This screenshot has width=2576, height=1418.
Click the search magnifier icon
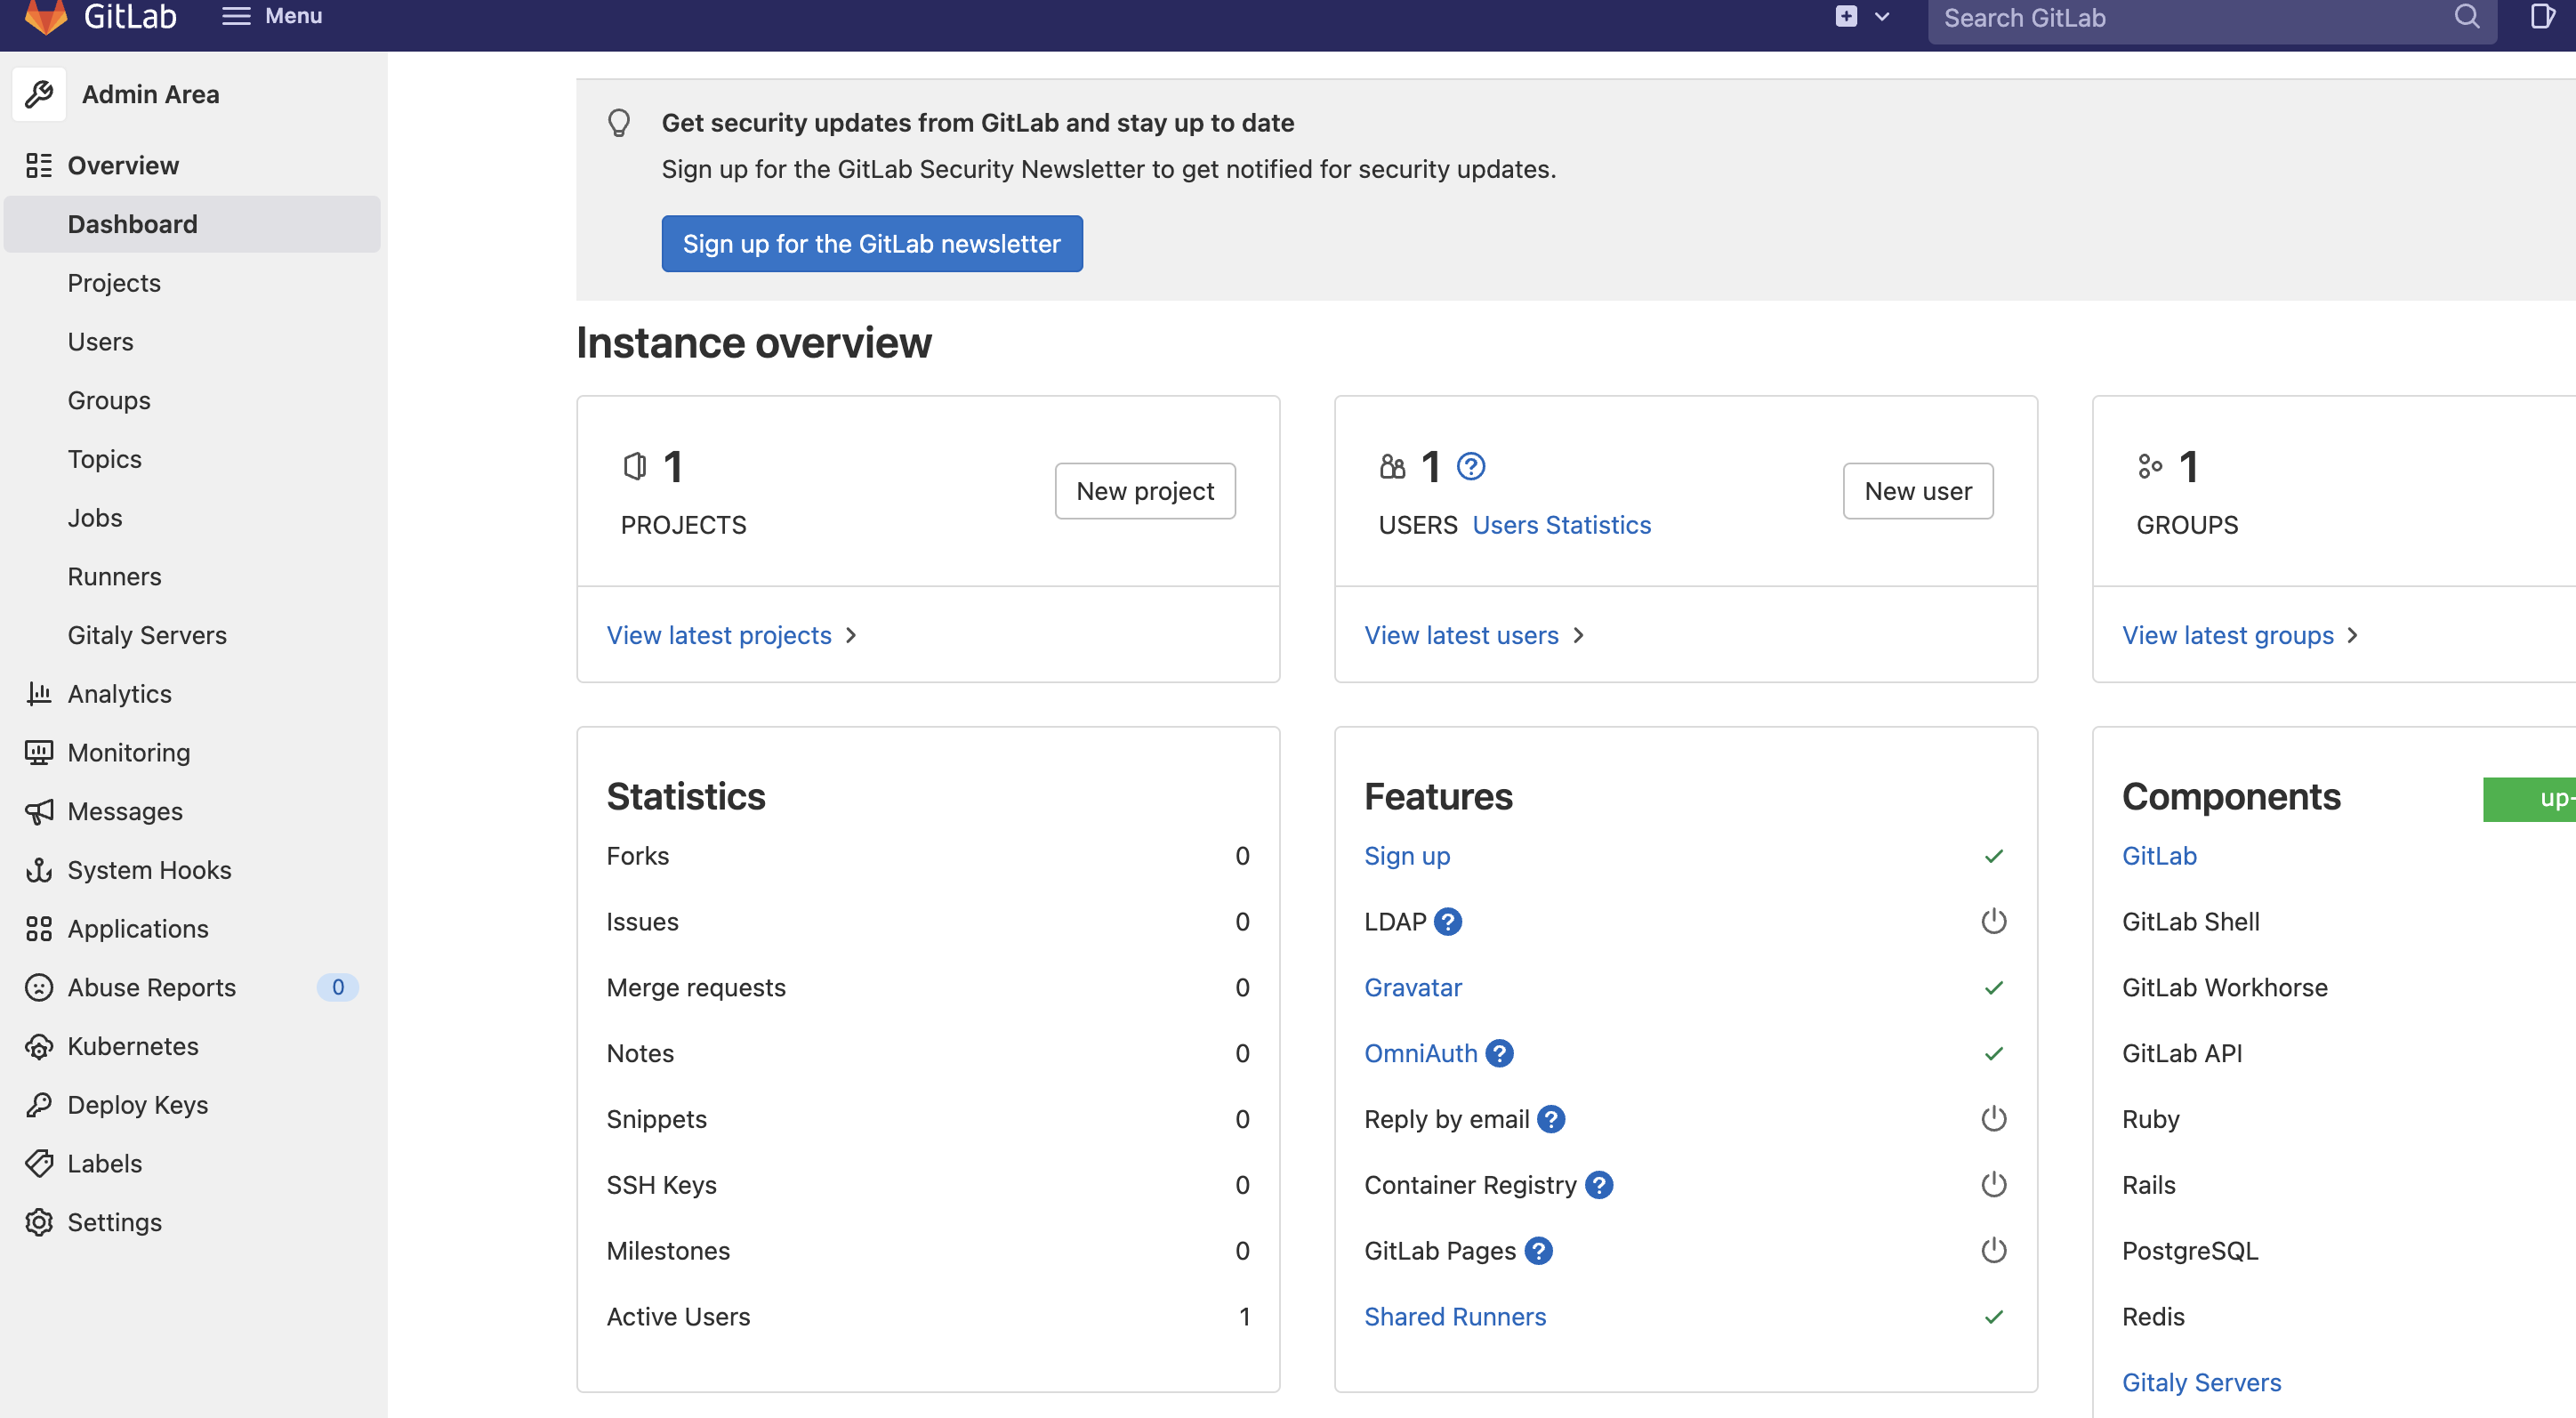coord(2466,17)
